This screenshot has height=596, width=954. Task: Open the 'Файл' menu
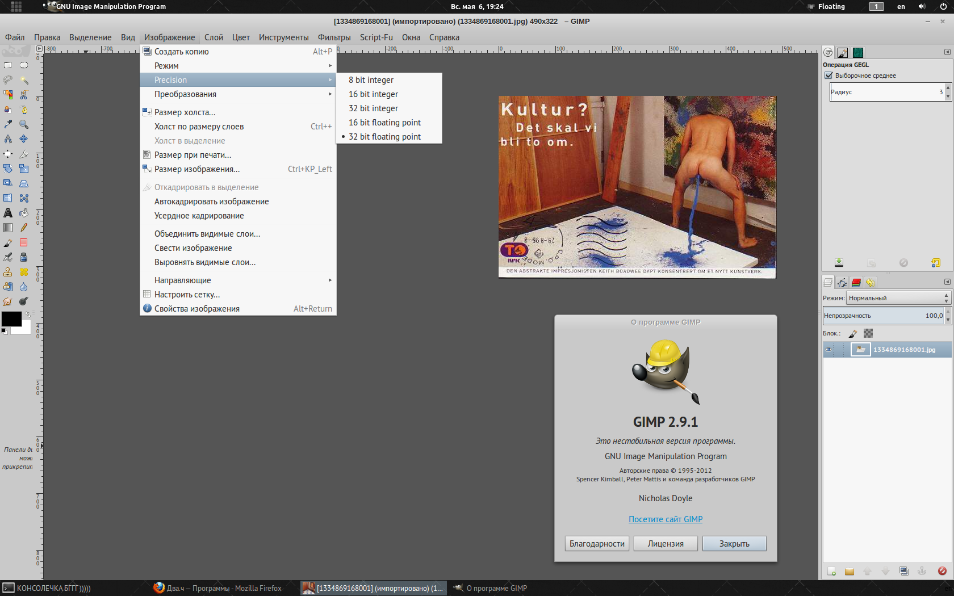tap(15, 37)
